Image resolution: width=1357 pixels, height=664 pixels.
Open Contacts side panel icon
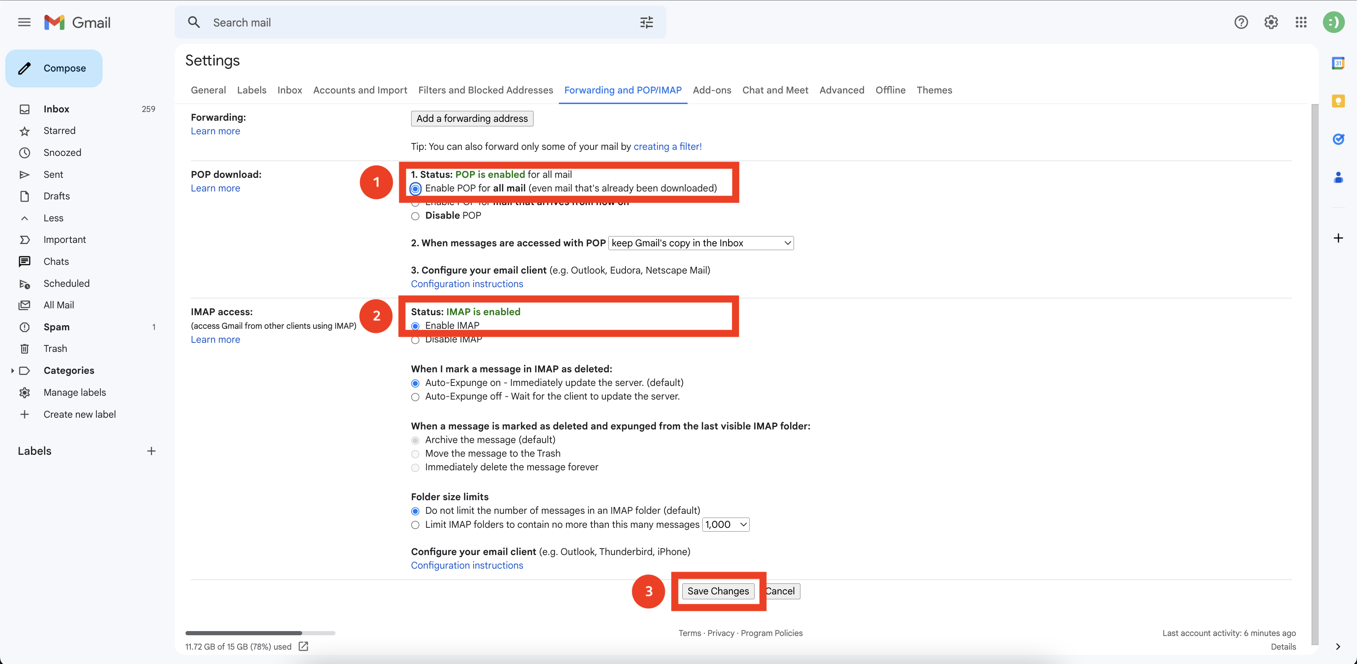point(1338,177)
